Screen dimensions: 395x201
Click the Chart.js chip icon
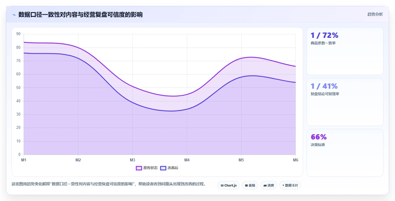pos(222,186)
